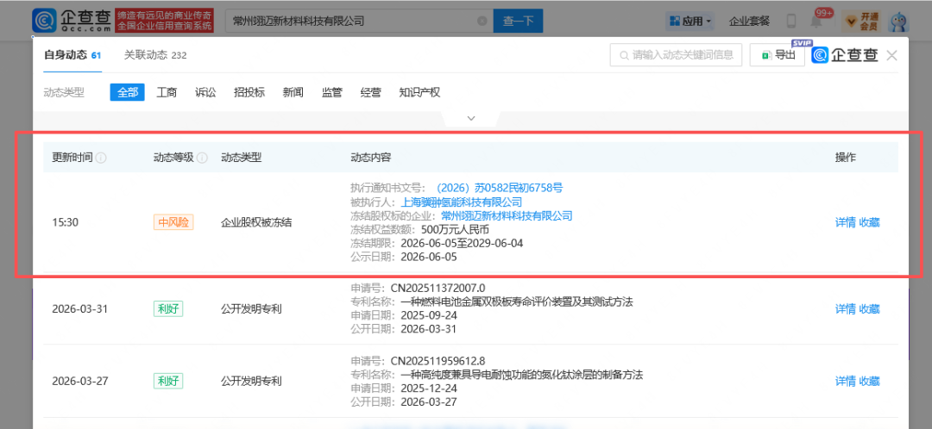Click the user avatar icon
Screen dimensions: 932x429
tap(898, 22)
